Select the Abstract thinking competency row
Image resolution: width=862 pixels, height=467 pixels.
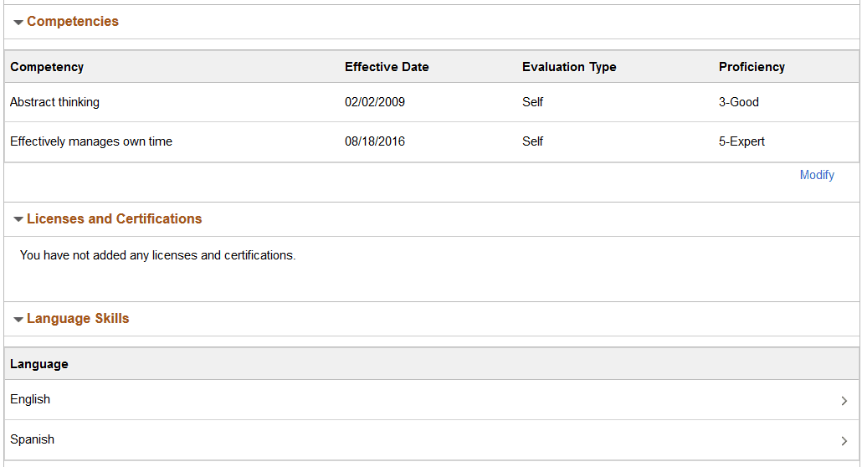pyautogui.click(x=54, y=102)
